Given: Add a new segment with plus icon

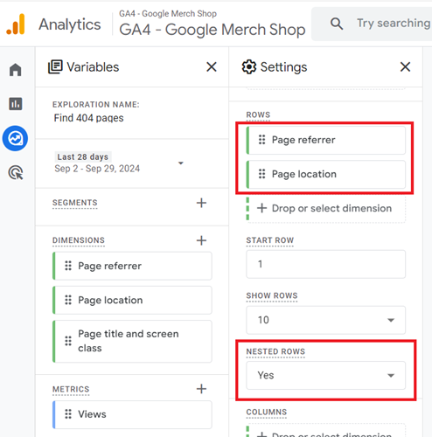Looking at the screenshot, I should (201, 203).
